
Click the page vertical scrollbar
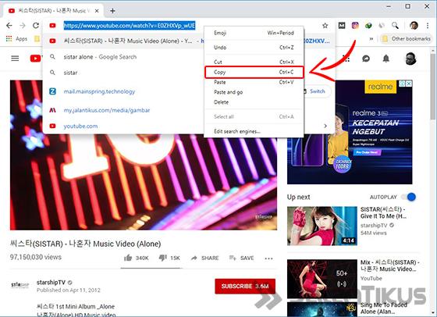click(434, 181)
